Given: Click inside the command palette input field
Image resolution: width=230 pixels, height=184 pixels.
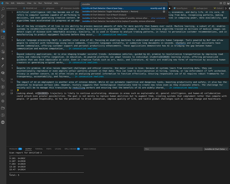Looking at the screenshot, I should [x=124, y=4].
